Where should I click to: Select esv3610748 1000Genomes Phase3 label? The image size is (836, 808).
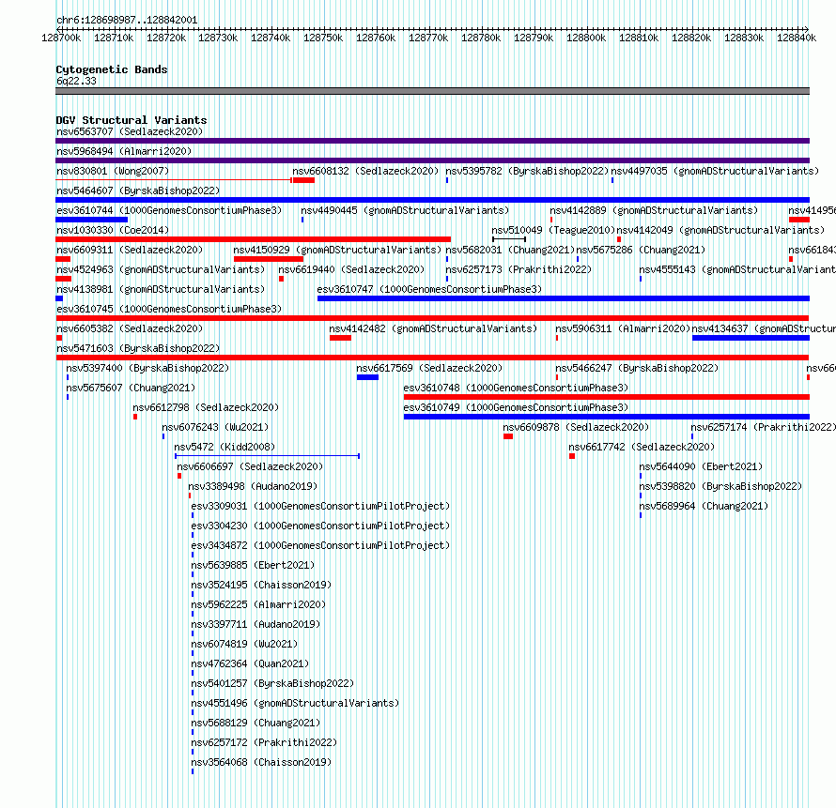tap(516, 388)
